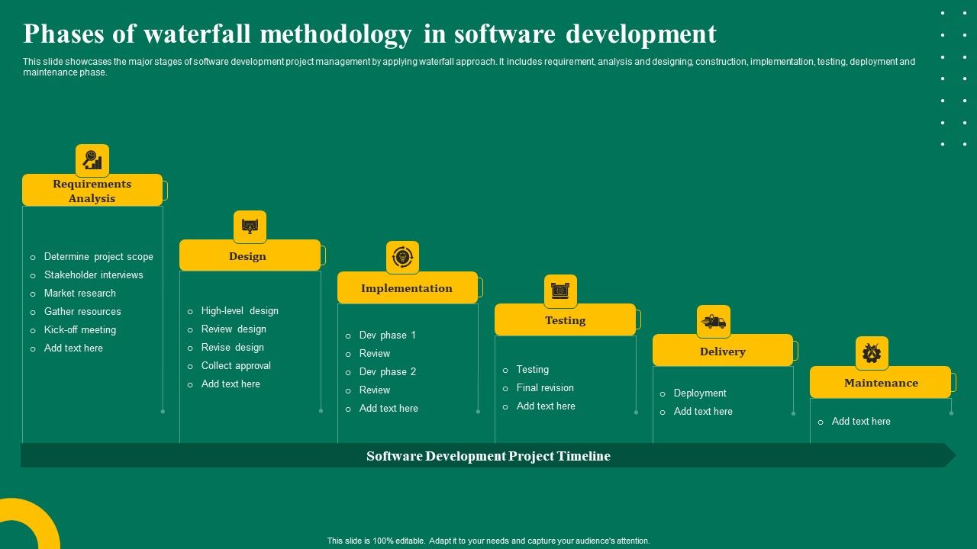Select the Delivery label box
This screenshot has height=549, width=977.
pyautogui.click(x=723, y=351)
